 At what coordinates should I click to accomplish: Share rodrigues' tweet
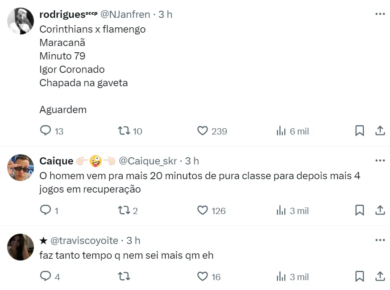(380, 131)
